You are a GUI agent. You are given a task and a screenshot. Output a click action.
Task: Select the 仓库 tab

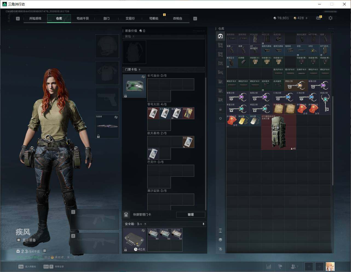tap(59, 18)
